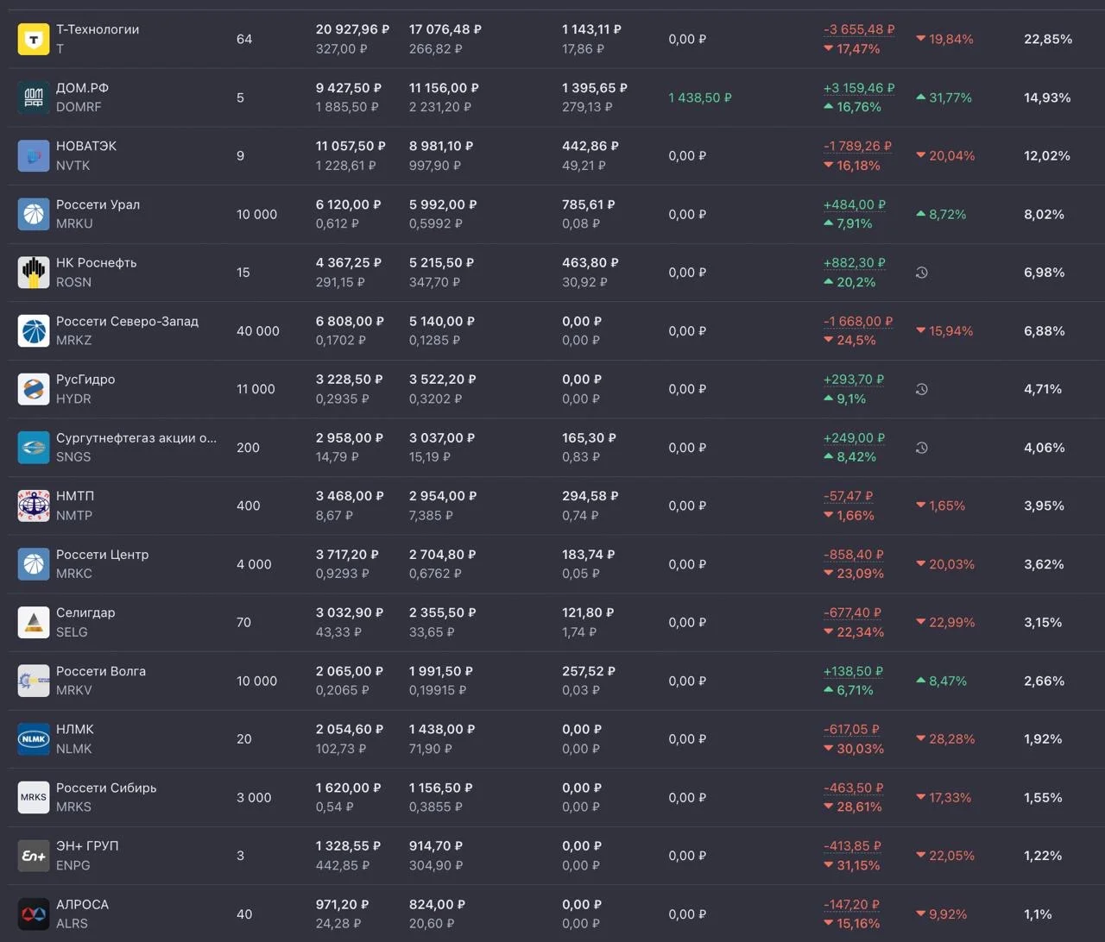Click the underlined -858,40 ₽ loss value
The height and width of the screenshot is (942, 1105).
[x=854, y=554]
